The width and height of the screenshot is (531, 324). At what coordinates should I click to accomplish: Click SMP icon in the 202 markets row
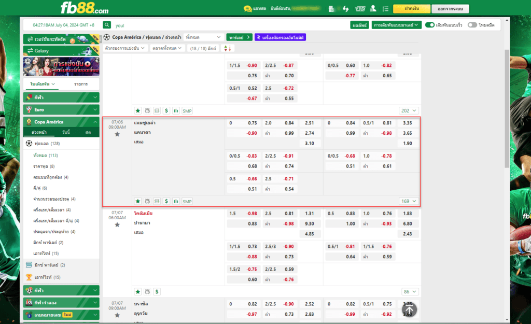(187, 111)
